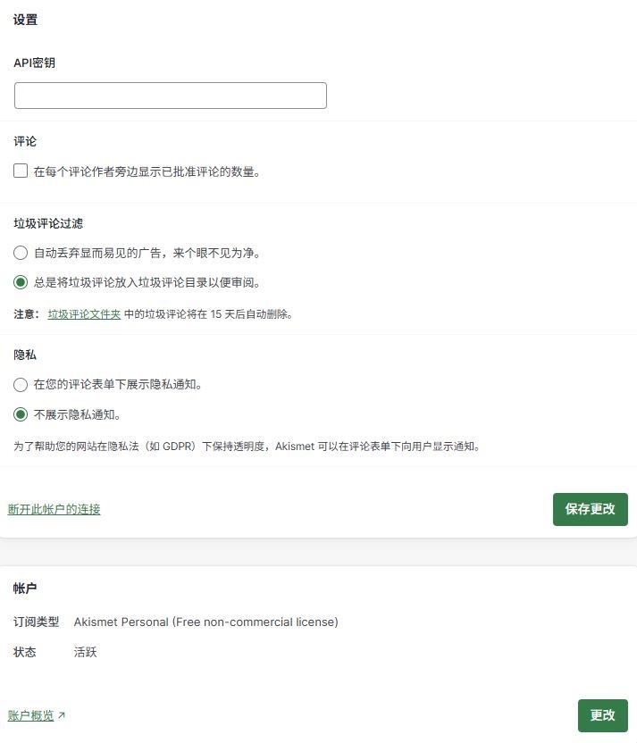
Task: Click the 隐私 section heading
Action: point(25,355)
